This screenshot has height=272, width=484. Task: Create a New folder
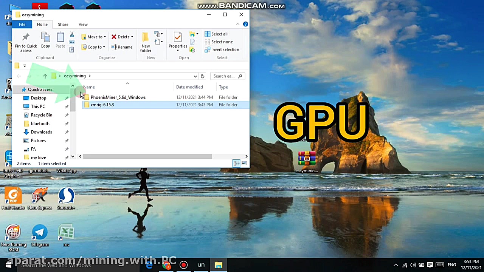(146, 42)
